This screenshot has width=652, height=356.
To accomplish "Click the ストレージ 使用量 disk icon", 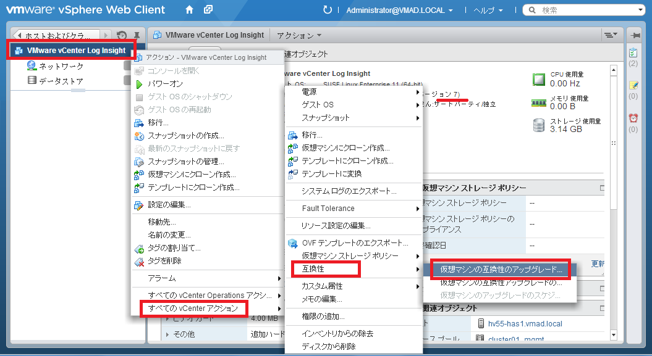I will (x=538, y=125).
